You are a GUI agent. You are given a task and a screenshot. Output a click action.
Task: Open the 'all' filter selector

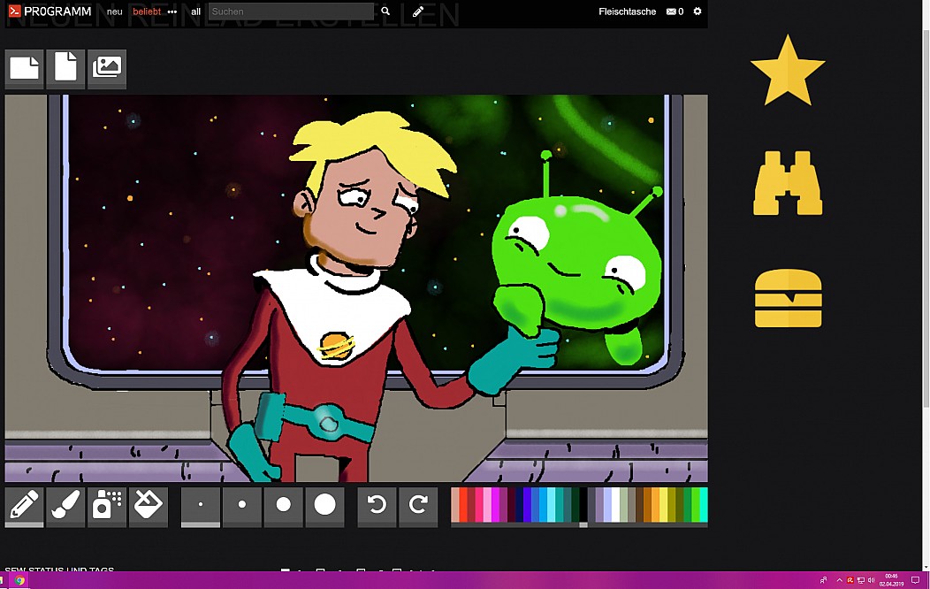pyautogui.click(x=195, y=11)
